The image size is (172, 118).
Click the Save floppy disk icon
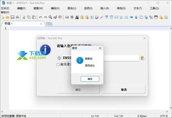click(x=12, y=17)
